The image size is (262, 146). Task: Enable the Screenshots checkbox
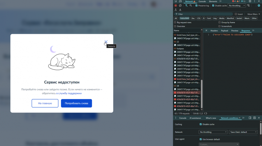pyautogui.click(x=219, y=26)
